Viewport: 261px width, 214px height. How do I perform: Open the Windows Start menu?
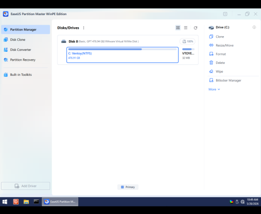coord(5,202)
